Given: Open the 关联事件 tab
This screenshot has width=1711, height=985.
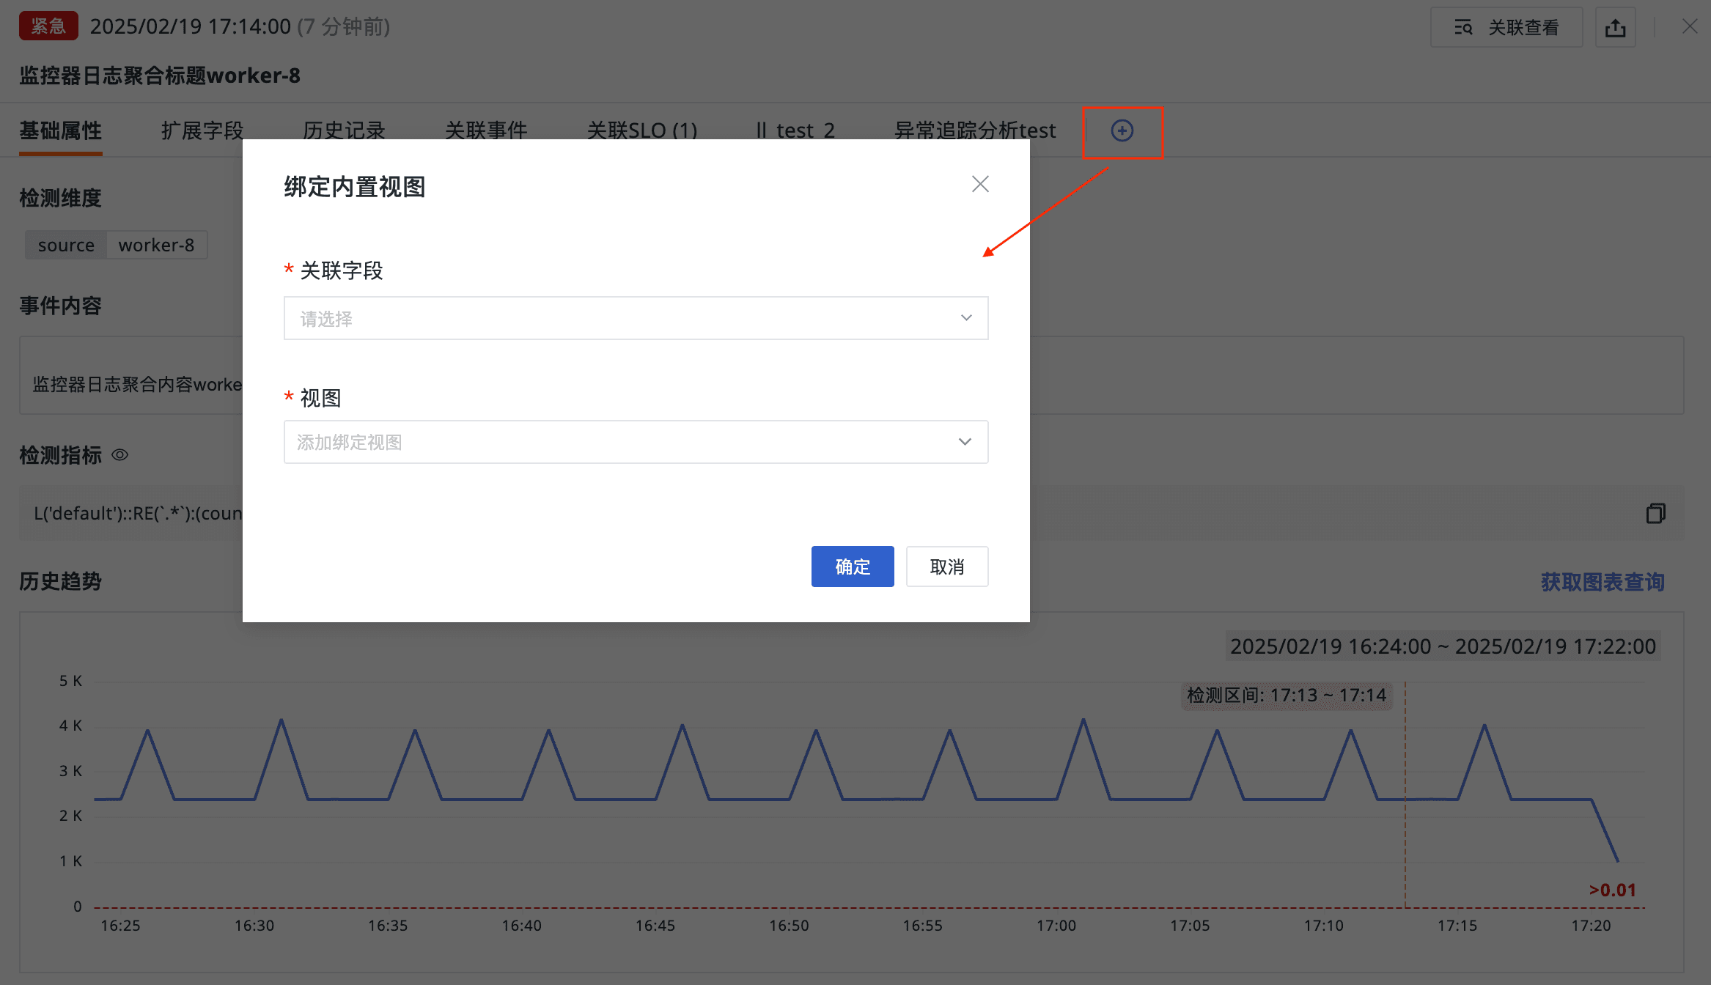Looking at the screenshot, I should click(486, 131).
